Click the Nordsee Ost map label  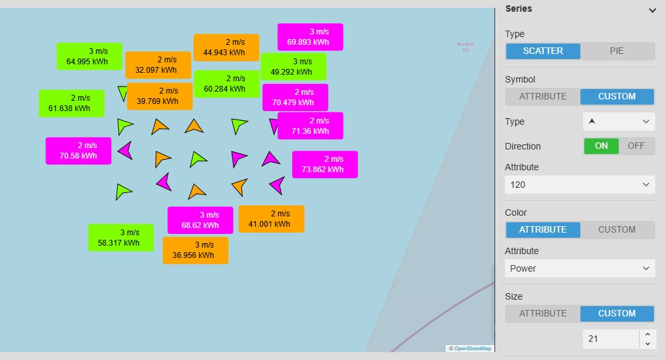pyautogui.click(x=466, y=47)
